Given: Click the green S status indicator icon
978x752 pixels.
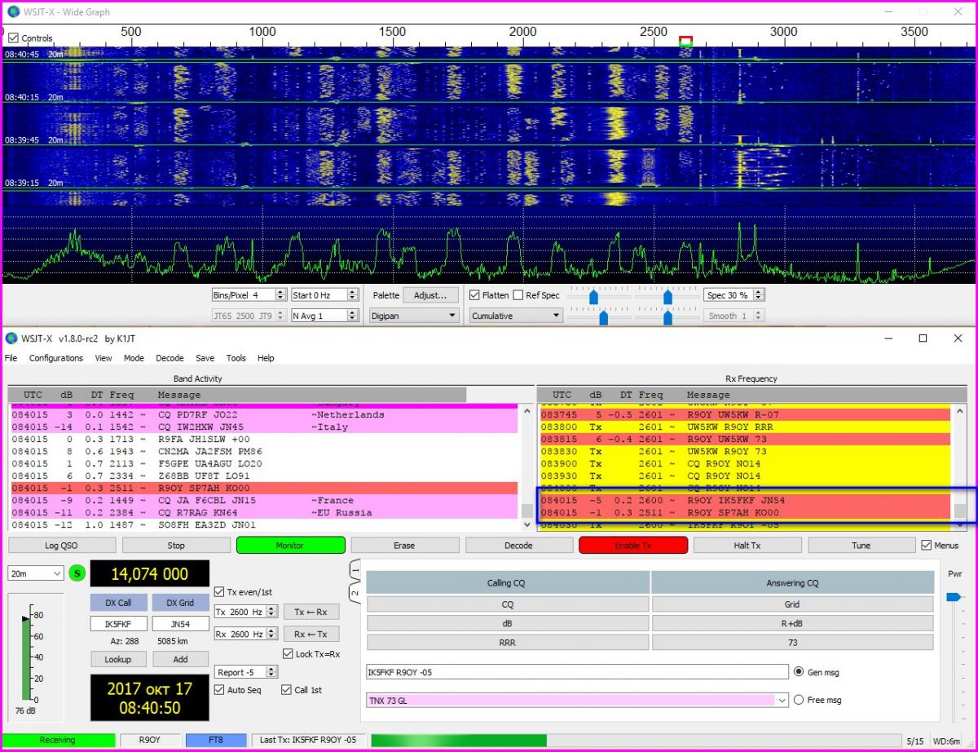Looking at the screenshot, I should (77, 573).
